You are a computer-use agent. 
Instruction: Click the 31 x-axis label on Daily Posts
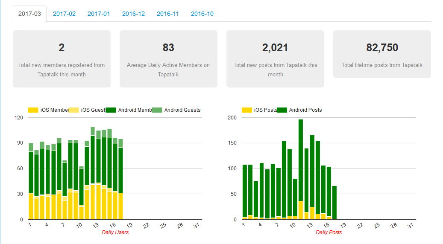(x=411, y=225)
